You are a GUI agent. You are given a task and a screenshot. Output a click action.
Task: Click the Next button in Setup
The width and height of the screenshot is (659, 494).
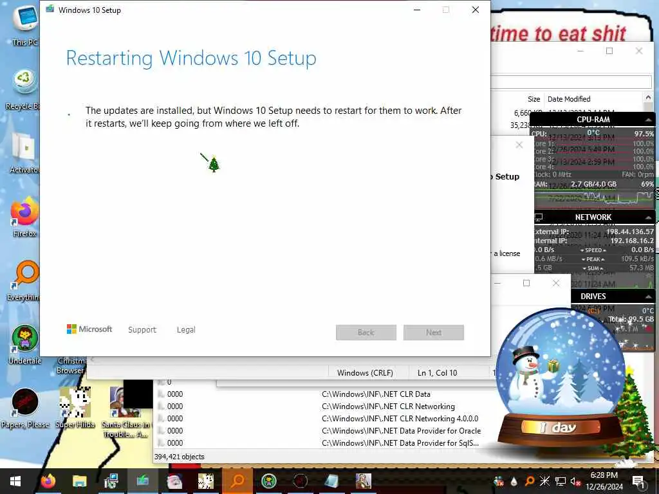(434, 333)
